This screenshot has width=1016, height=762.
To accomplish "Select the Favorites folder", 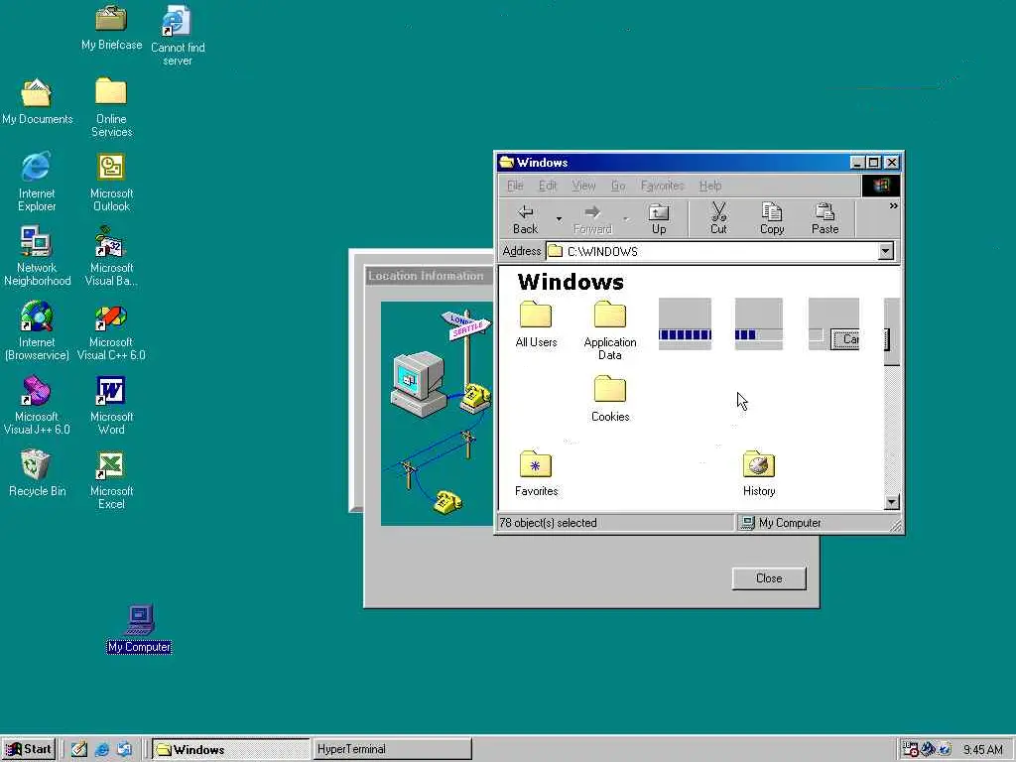I will tap(536, 473).
